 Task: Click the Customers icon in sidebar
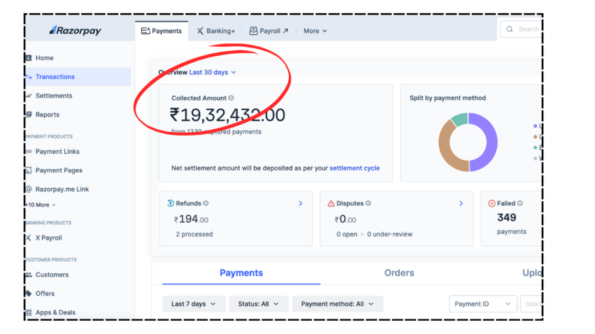click(x=28, y=275)
